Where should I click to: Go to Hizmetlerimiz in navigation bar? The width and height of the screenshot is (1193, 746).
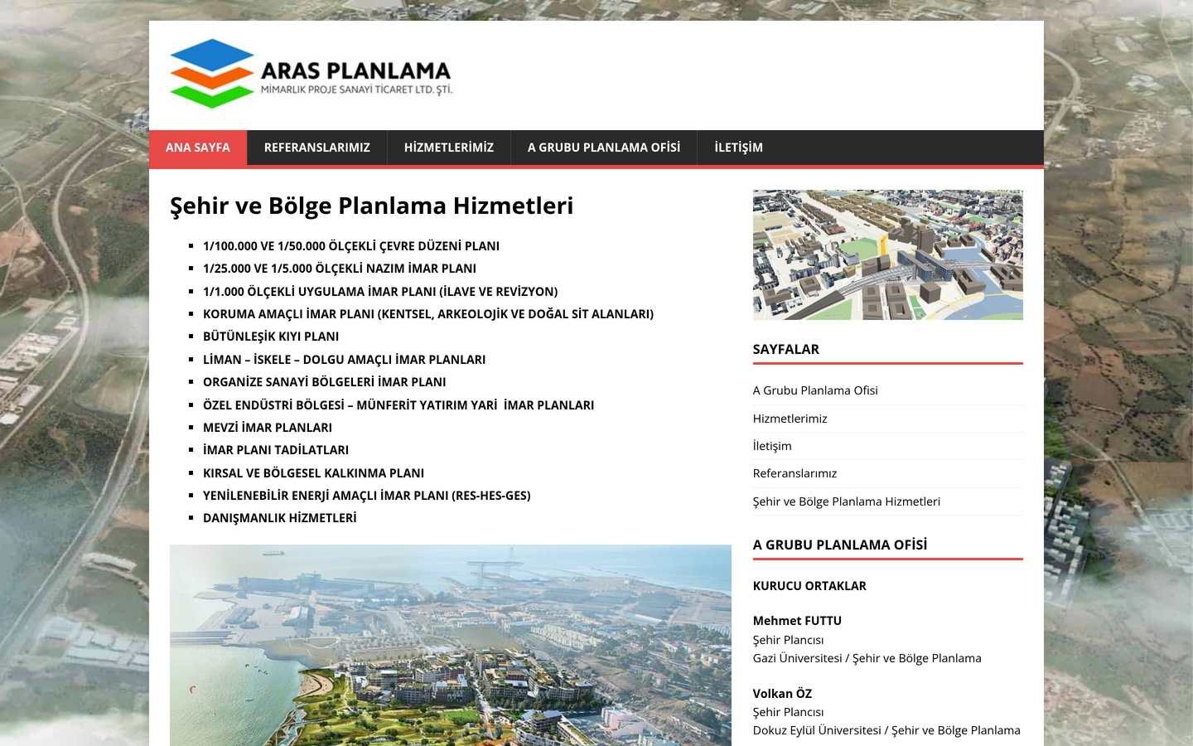tap(449, 148)
